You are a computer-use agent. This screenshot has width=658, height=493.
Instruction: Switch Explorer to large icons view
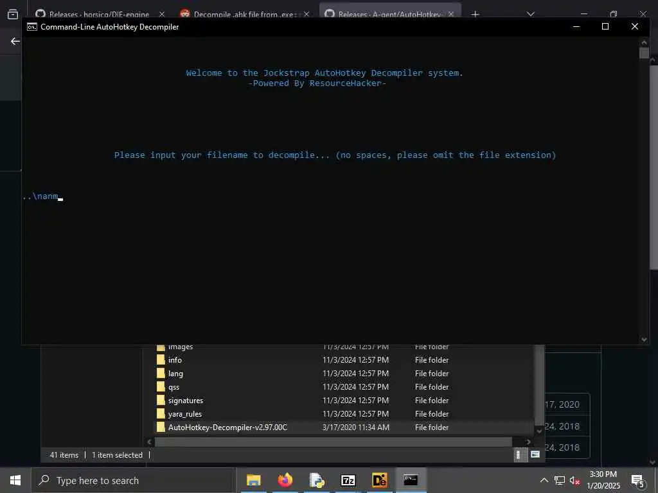[535, 454]
